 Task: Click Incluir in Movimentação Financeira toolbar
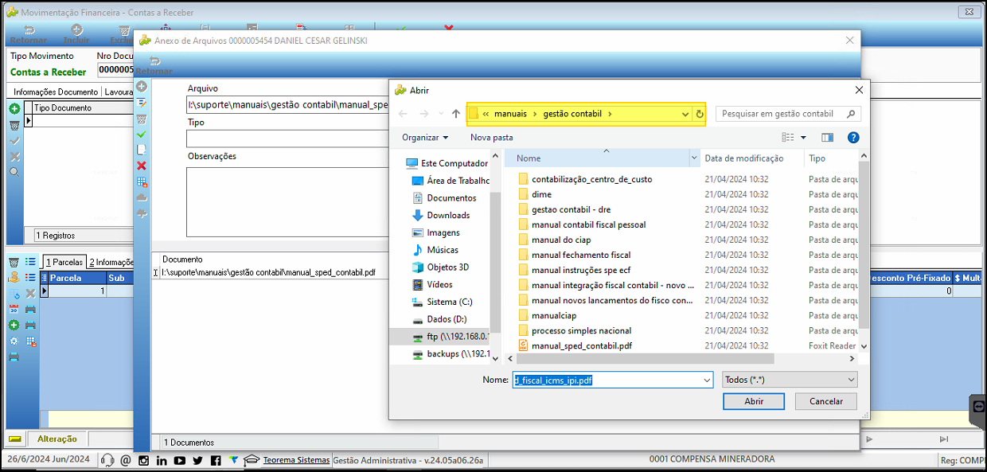76,33
